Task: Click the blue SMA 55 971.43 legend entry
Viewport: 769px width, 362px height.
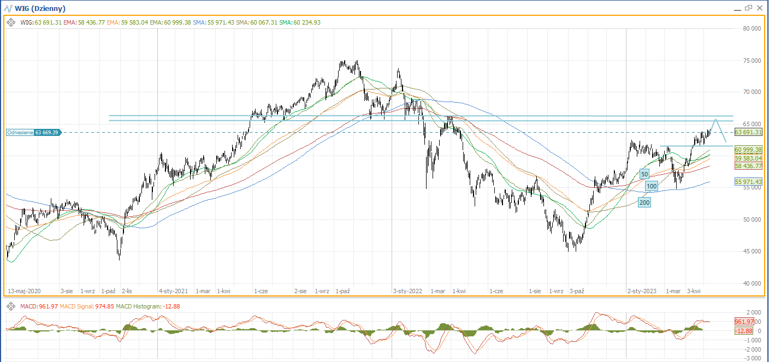Action: pos(214,22)
